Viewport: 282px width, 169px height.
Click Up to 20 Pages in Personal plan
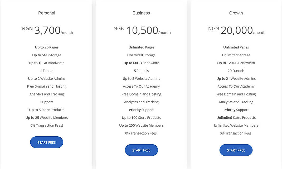(46, 47)
